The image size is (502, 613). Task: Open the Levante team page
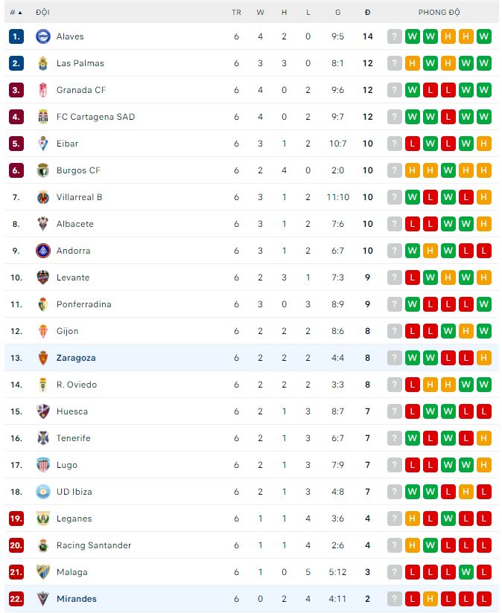click(x=73, y=277)
